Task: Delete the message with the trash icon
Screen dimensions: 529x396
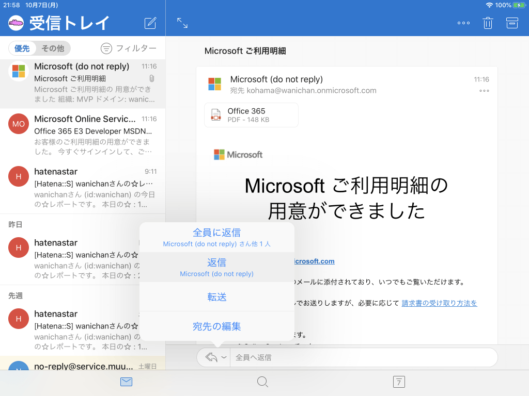Action: point(488,23)
